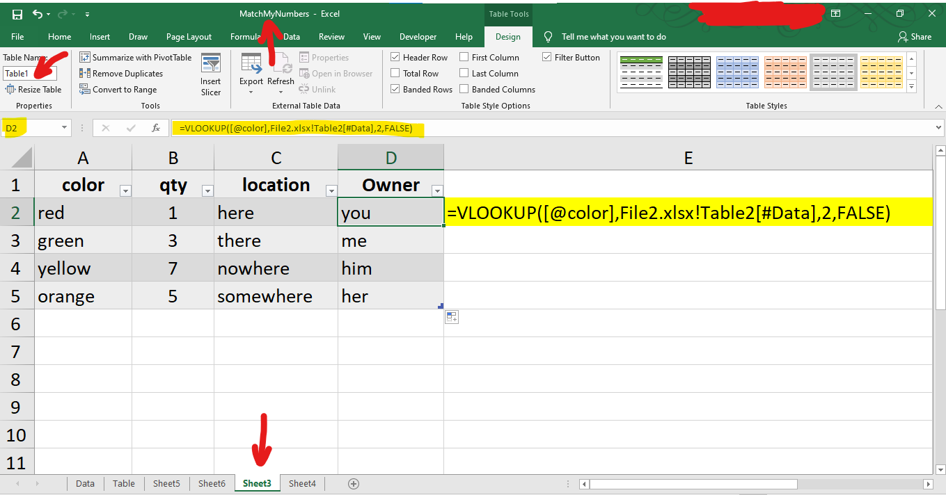Select the black table style thumbnail

coord(688,74)
